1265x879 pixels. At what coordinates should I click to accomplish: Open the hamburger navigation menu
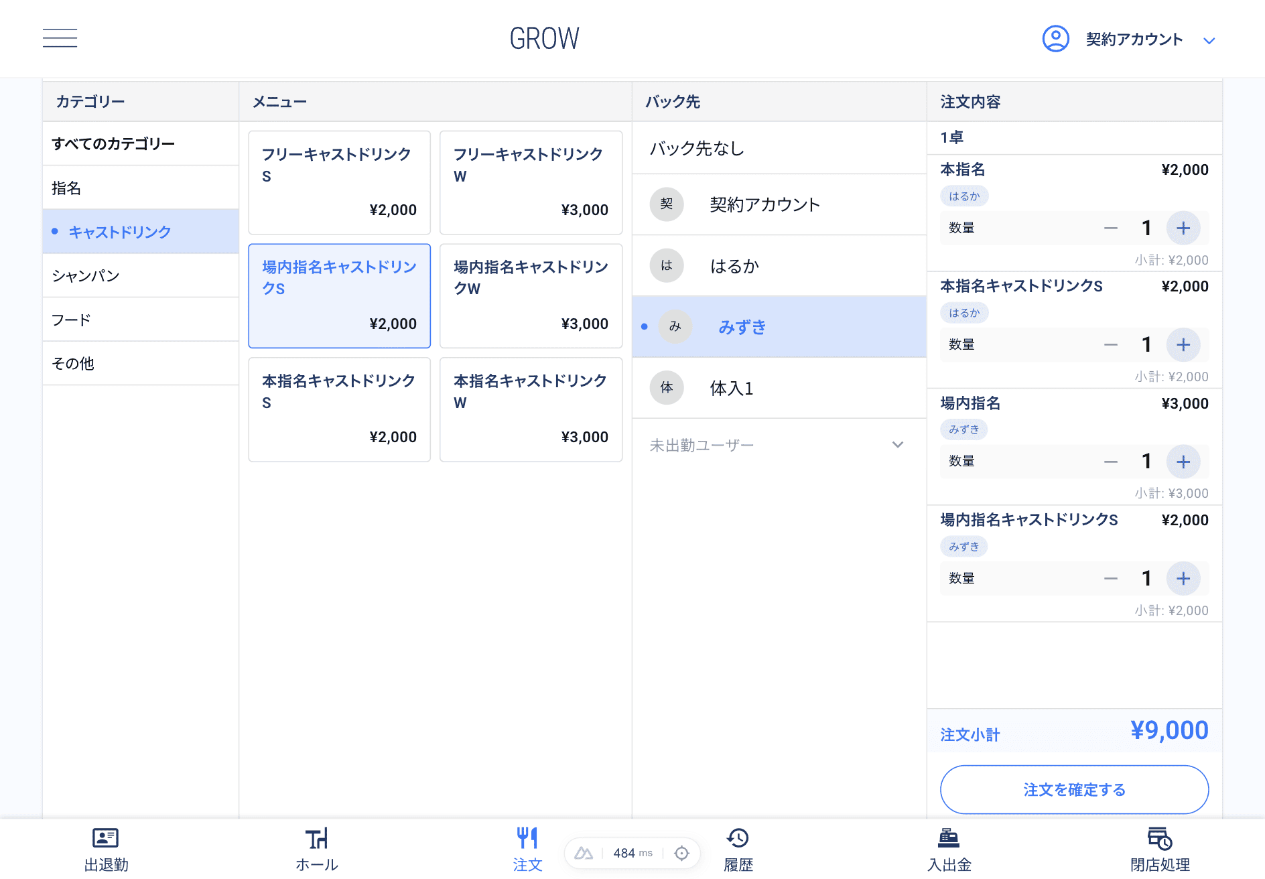pos(60,38)
